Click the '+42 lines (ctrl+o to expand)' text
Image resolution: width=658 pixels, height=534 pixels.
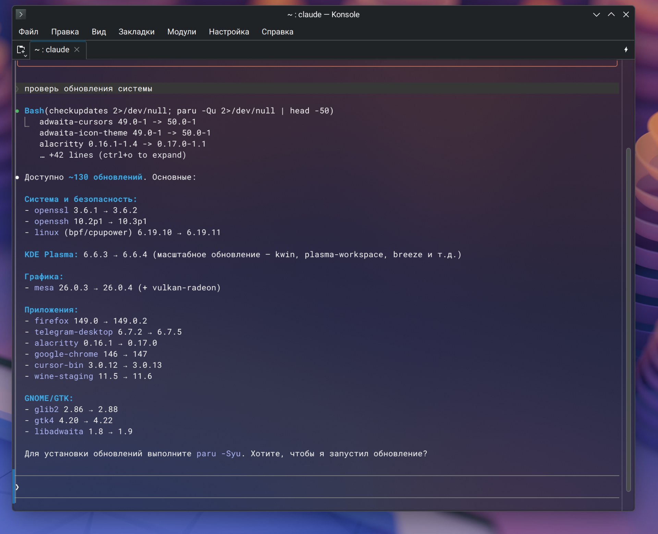(x=117, y=155)
